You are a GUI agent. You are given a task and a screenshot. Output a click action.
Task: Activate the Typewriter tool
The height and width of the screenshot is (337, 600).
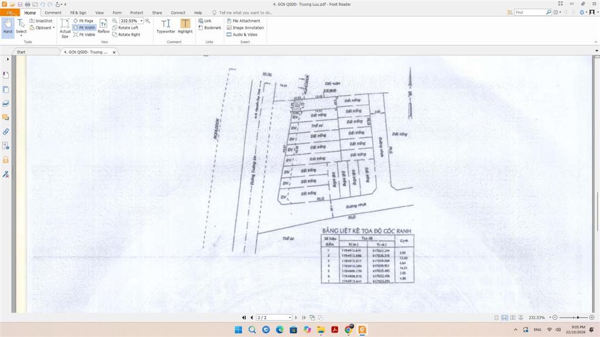coord(166,26)
